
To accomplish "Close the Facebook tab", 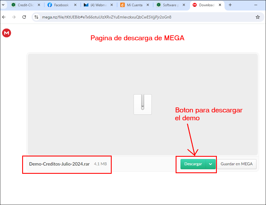I will tap(75, 5).
